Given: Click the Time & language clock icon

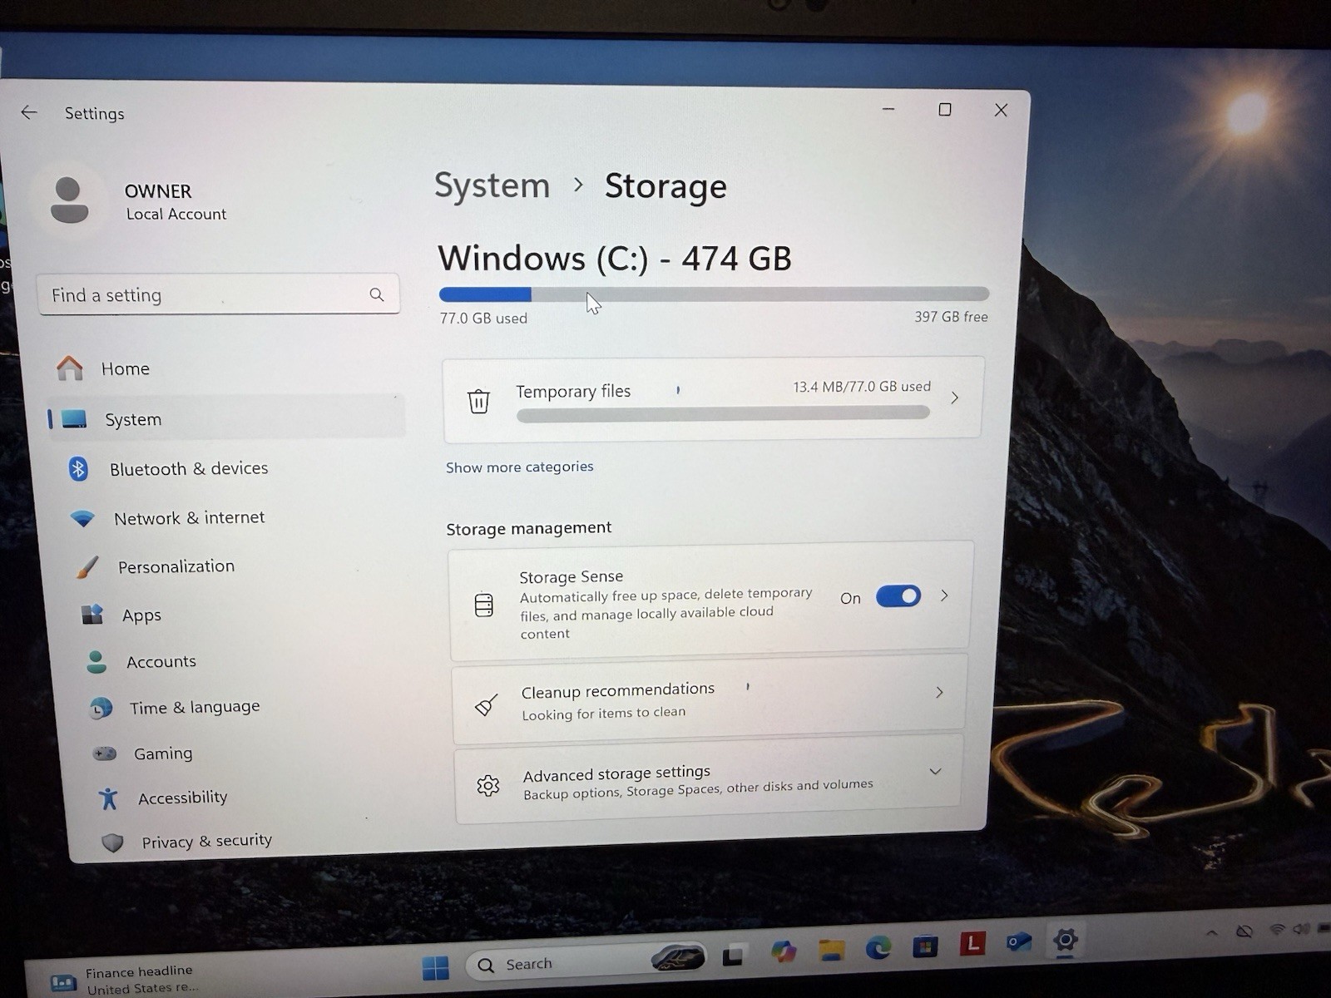Looking at the screenshot, I should [x=101, y=708].
